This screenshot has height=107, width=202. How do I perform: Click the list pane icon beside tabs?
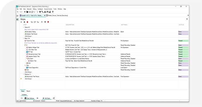(17, 16)
